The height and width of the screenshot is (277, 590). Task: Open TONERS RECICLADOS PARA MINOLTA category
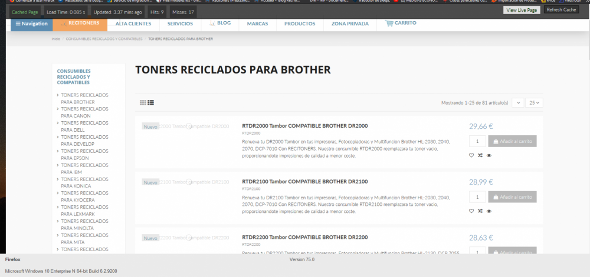tap(84, 225)
